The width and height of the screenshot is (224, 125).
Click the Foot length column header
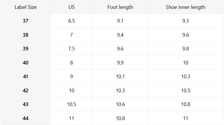point(120,7)
